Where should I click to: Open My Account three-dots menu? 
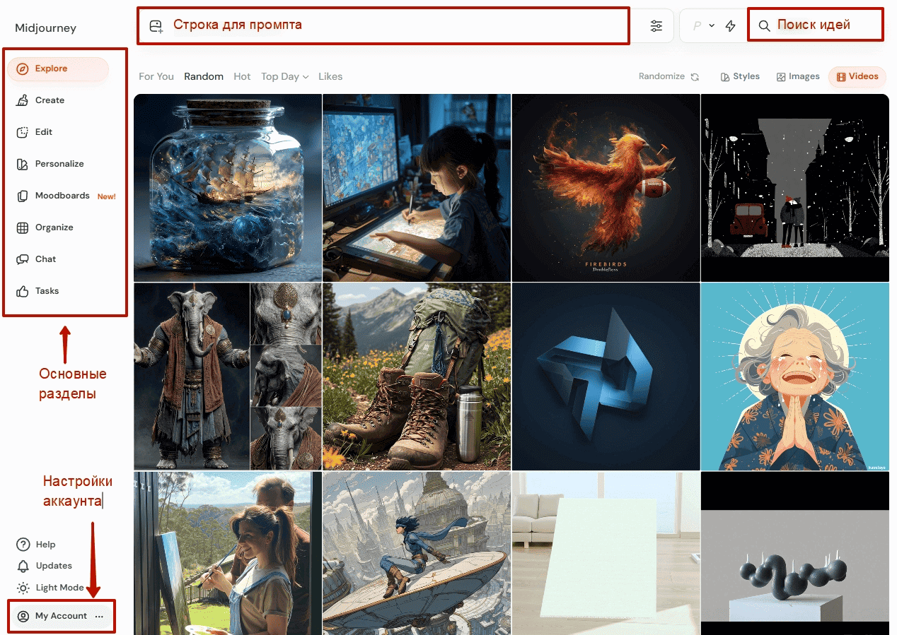[x=99, y=616]
